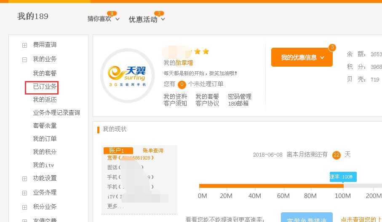
Task: Expand the 积分业务 tree node
Action: pos(24,207)
